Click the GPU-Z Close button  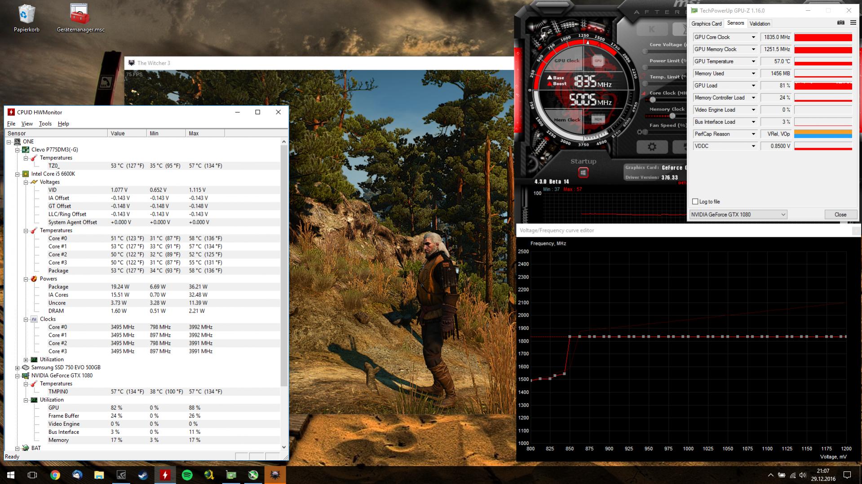click(840, 215)
